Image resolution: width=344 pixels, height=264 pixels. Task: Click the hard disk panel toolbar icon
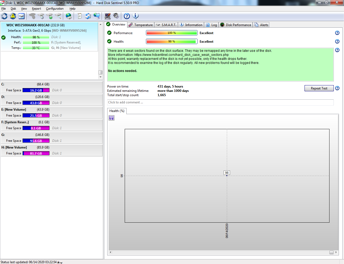point(21,16)
